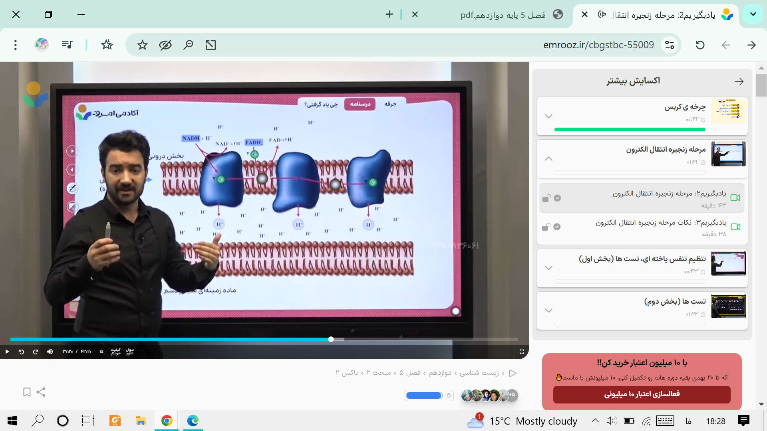The image size is (767, 431).
Task: Open the 1x playback speed menu
Action: tap(101, 352)
